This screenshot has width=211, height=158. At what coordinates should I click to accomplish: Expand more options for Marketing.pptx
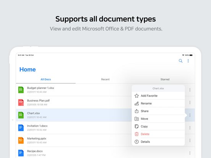[190, 140]
